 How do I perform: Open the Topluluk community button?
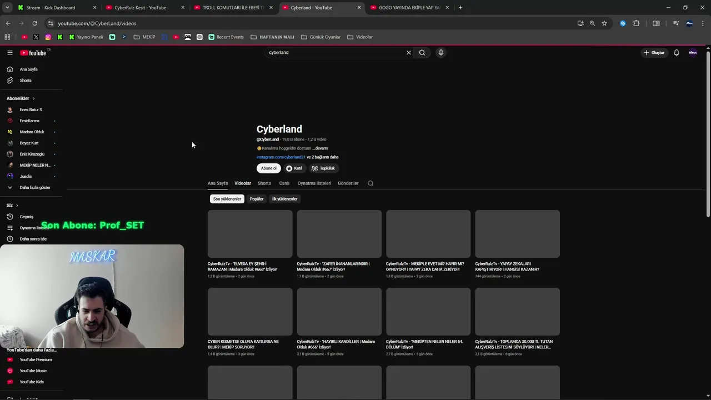323,168
